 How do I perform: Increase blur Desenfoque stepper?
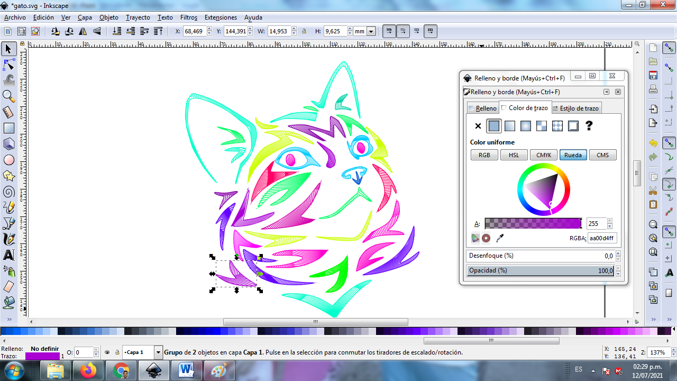tap(618, 253)
